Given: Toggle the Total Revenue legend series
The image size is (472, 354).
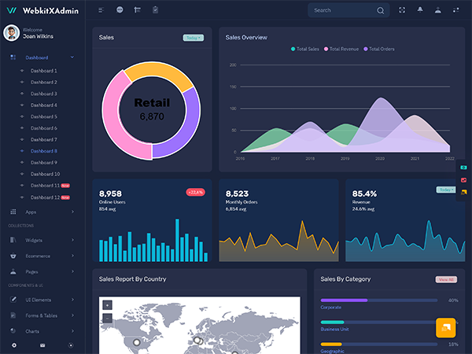Looking at the screenshot, I should point(341,49).
